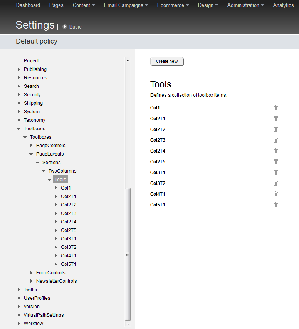Viewport: 299px width, 329px height.
Task: Remove Col2T3 using its trash icon
Action: click(275, 140)
